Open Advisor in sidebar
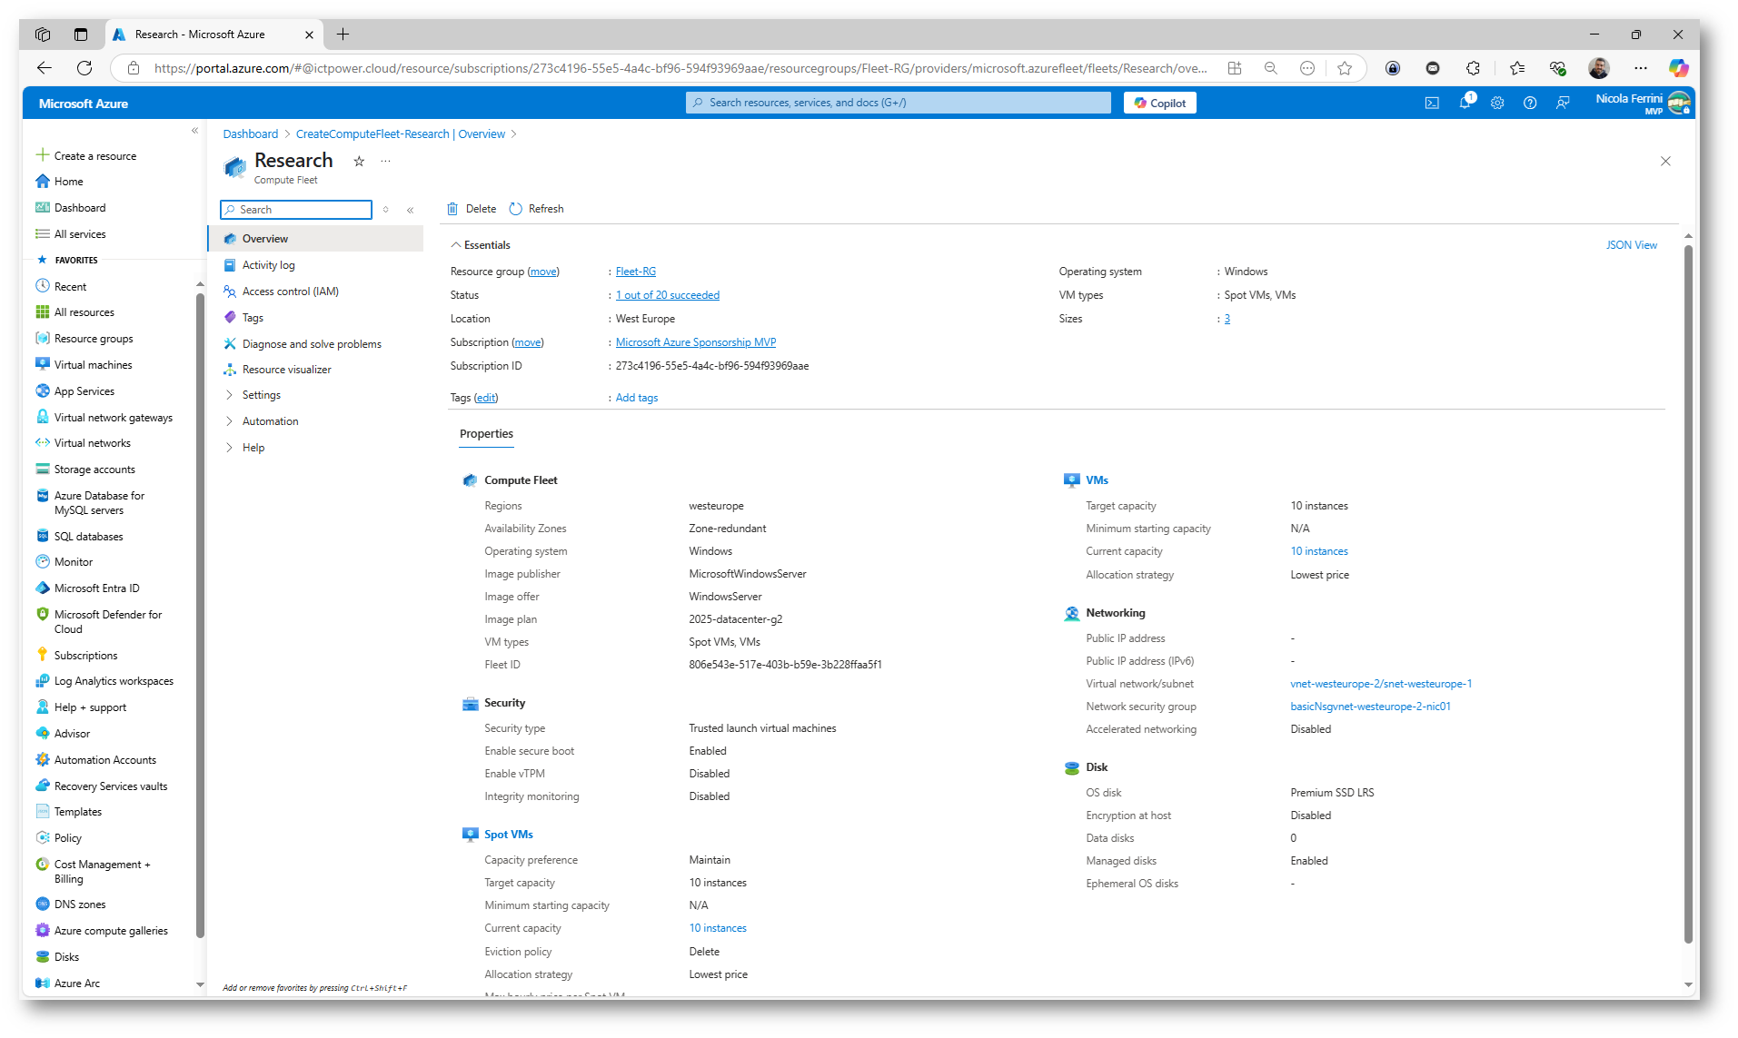This screenshot has height=1038, width=1738. (63, 734)
